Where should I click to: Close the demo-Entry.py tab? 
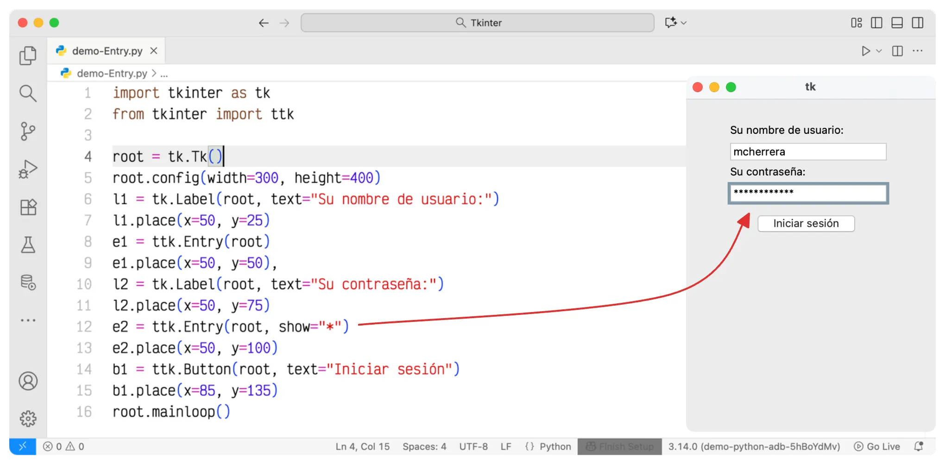pos(154,51)
